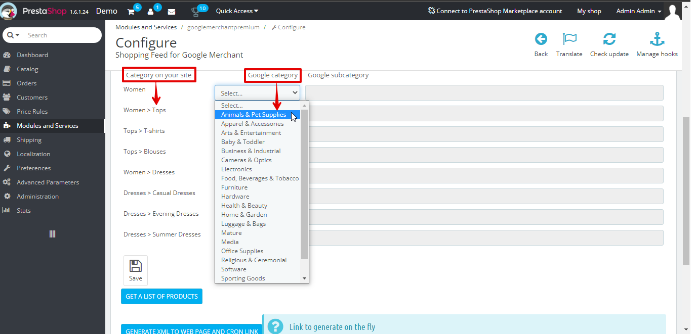Click Connect to PrestaShop Marketplace account
Viewport: 696px width, 334px height.
pos(495,11)
